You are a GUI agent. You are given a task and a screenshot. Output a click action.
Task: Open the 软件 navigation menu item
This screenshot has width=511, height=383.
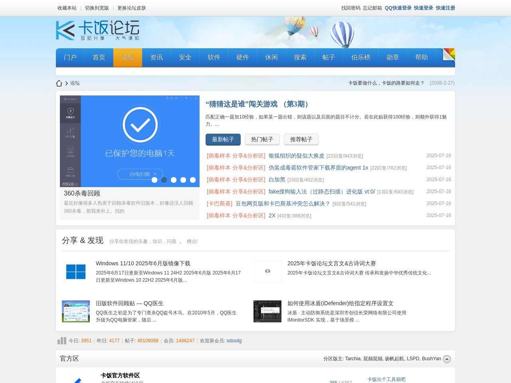click(x=214, y=57)
